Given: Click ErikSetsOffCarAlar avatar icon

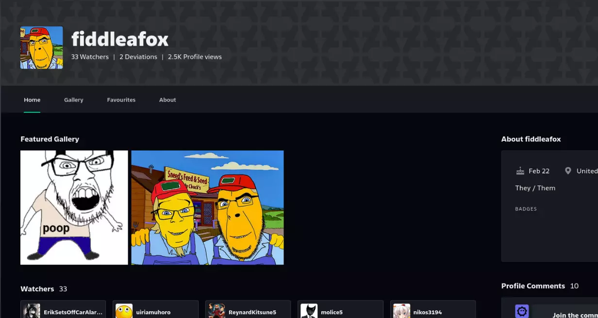Looking at the screenshot, I should 32,311.
